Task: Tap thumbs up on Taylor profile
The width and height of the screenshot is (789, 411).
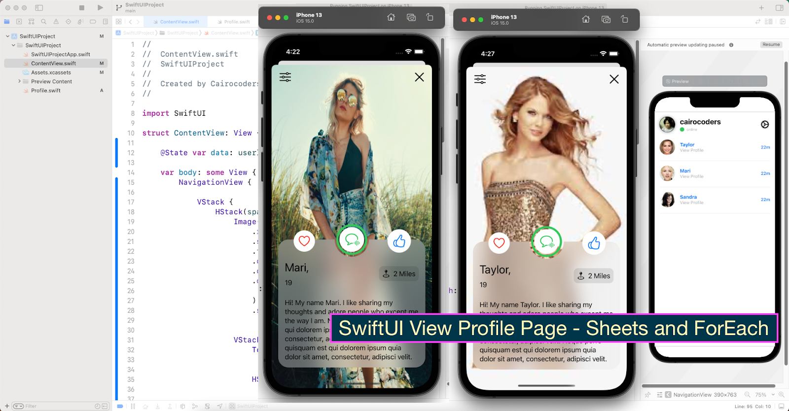Action: tap(594, 243)
